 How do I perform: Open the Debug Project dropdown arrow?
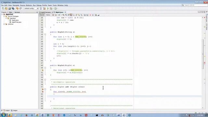tap(53, 8)
